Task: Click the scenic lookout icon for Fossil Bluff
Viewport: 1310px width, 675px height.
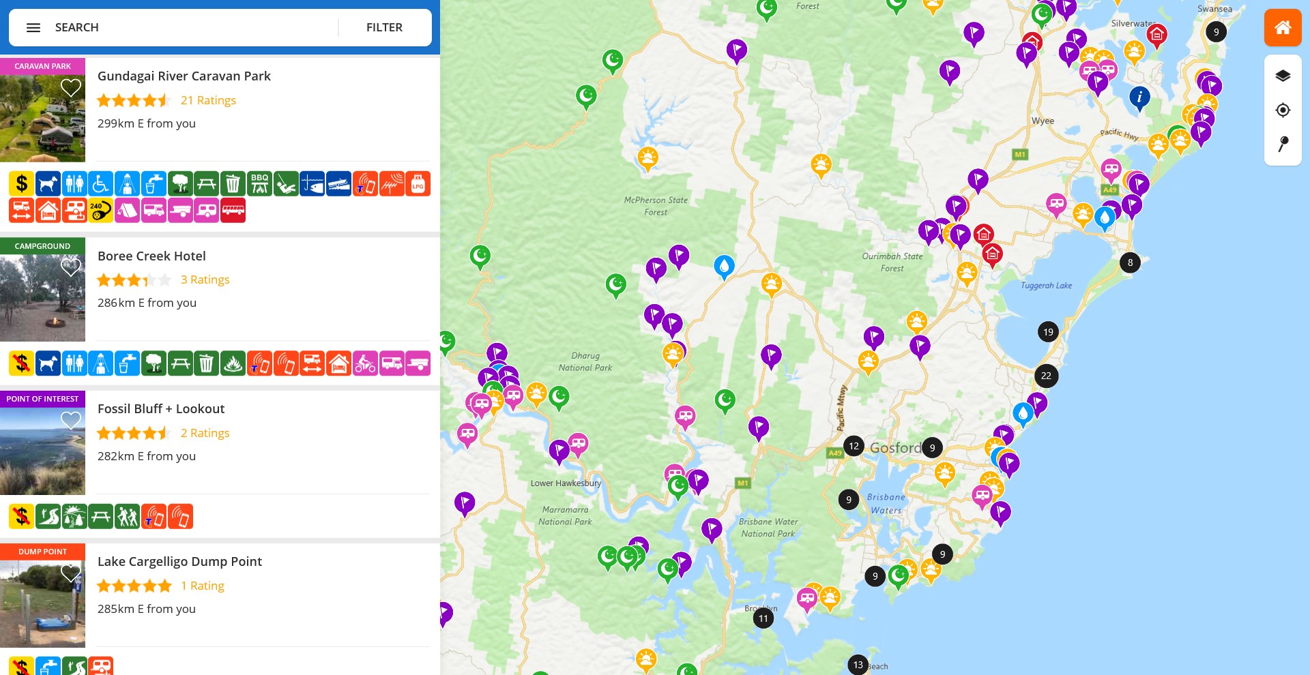Action: coord(74,517)
